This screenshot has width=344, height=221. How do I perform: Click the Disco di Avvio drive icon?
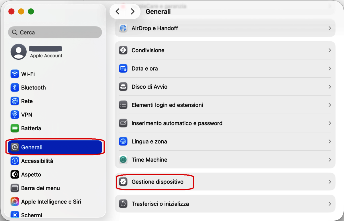coord(123,87)
